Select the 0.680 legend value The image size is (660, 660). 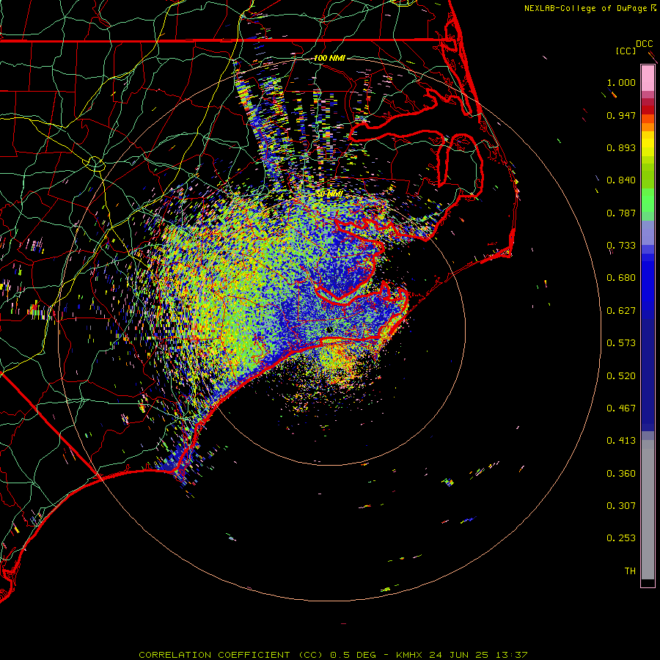pyautogui.click(x=621, y=278)
